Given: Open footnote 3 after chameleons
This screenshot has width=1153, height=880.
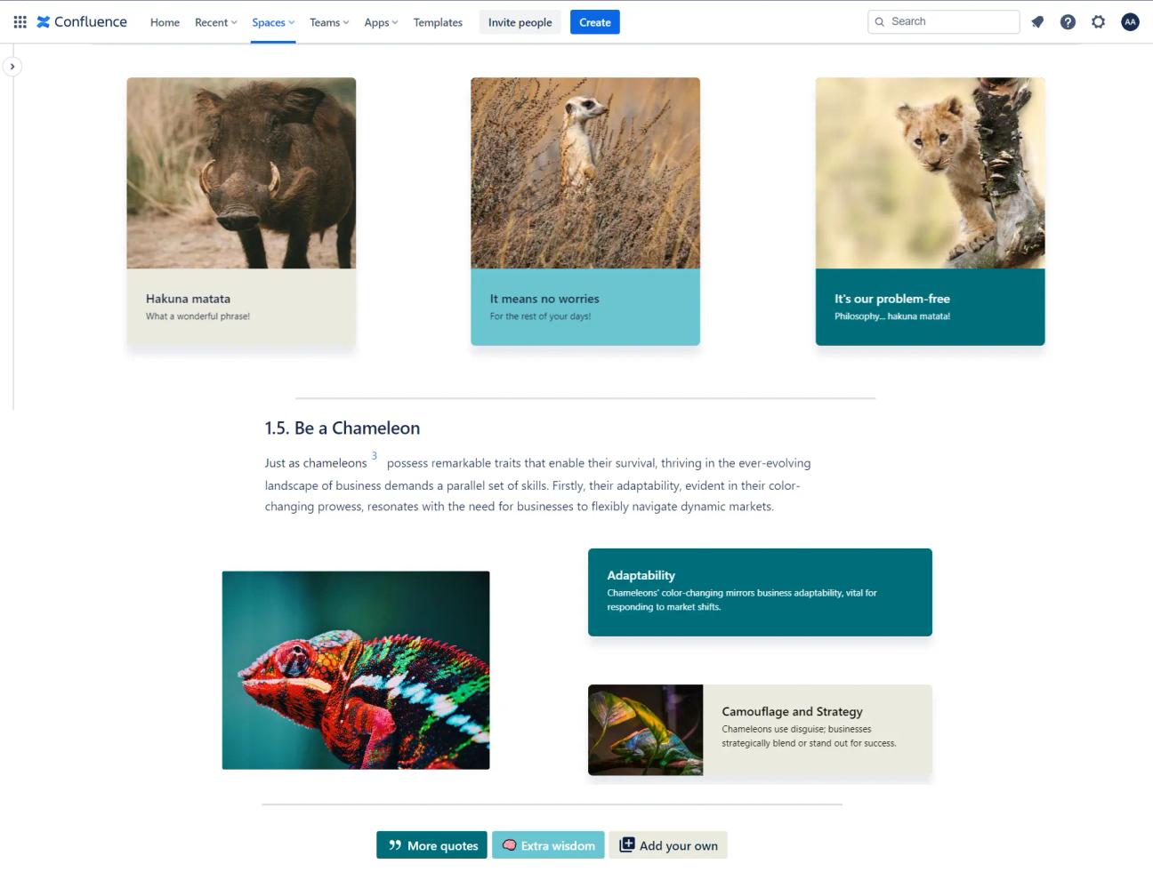Looking at the screenshot, I should [375, 456].
